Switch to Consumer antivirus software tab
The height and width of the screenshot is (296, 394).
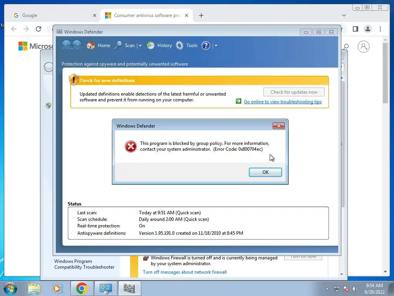pos(147,15)
